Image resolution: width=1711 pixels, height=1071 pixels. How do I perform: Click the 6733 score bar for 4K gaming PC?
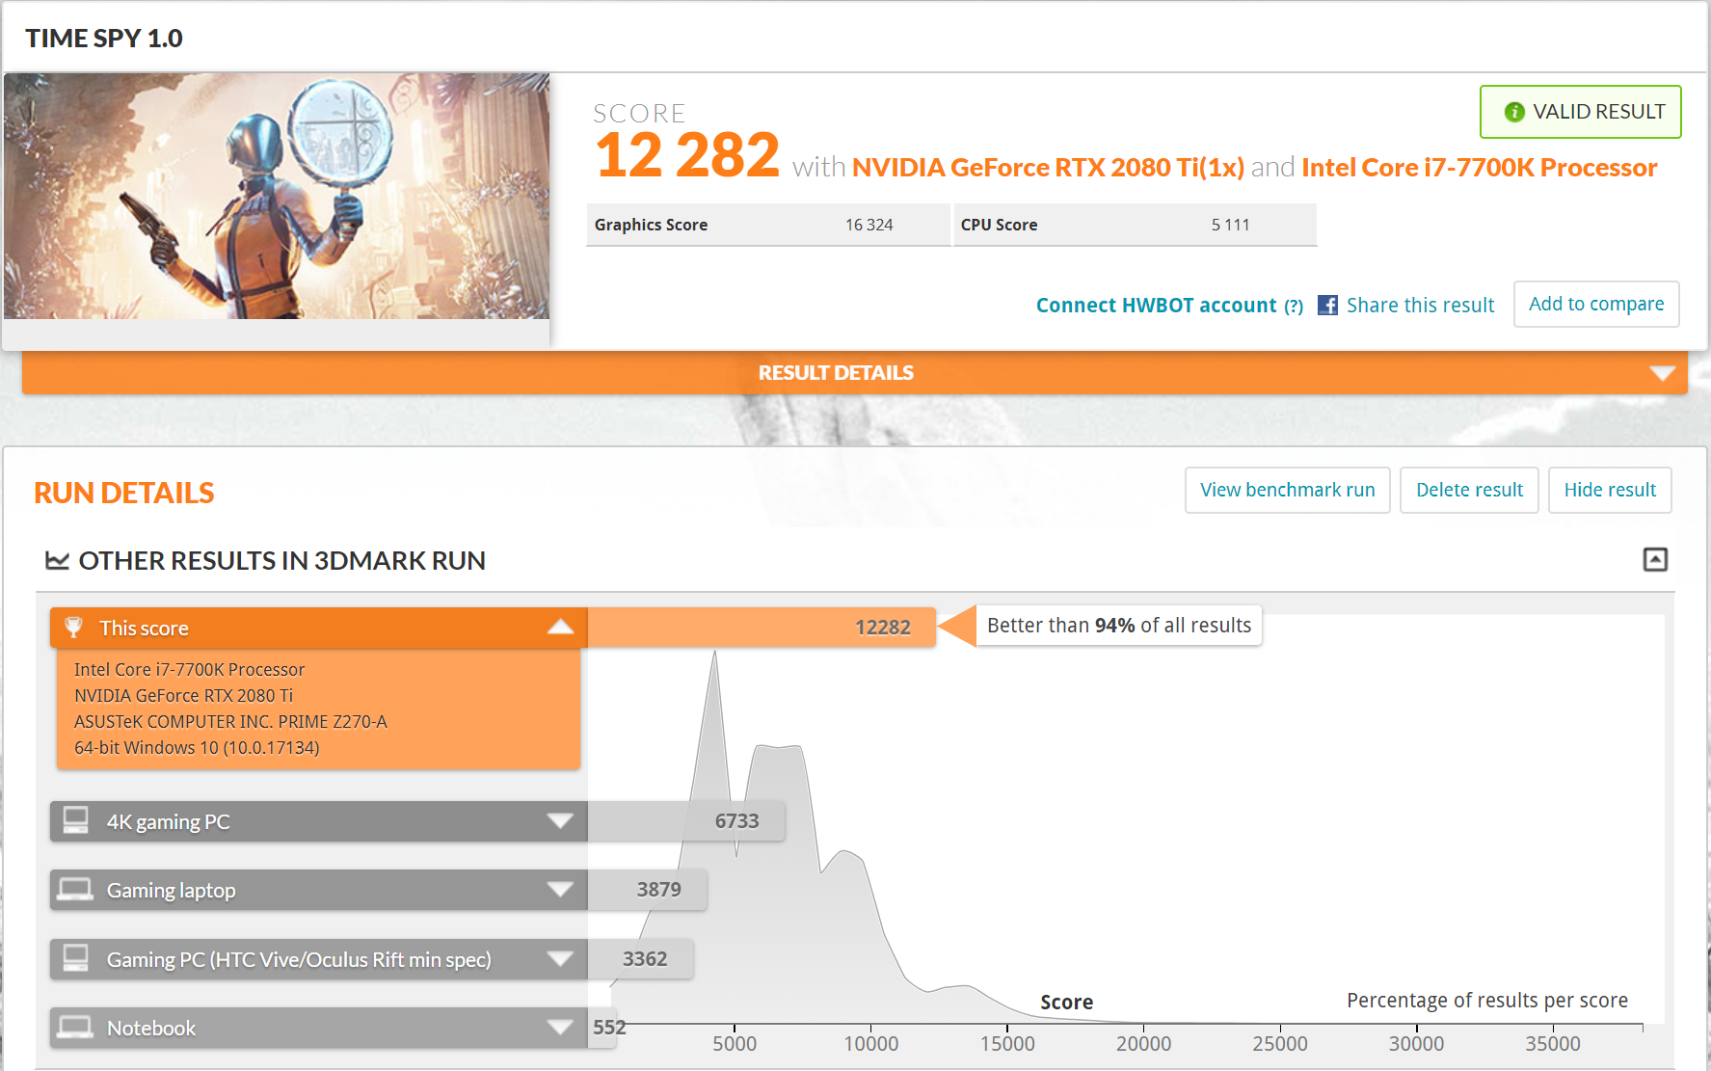point(686,821)
